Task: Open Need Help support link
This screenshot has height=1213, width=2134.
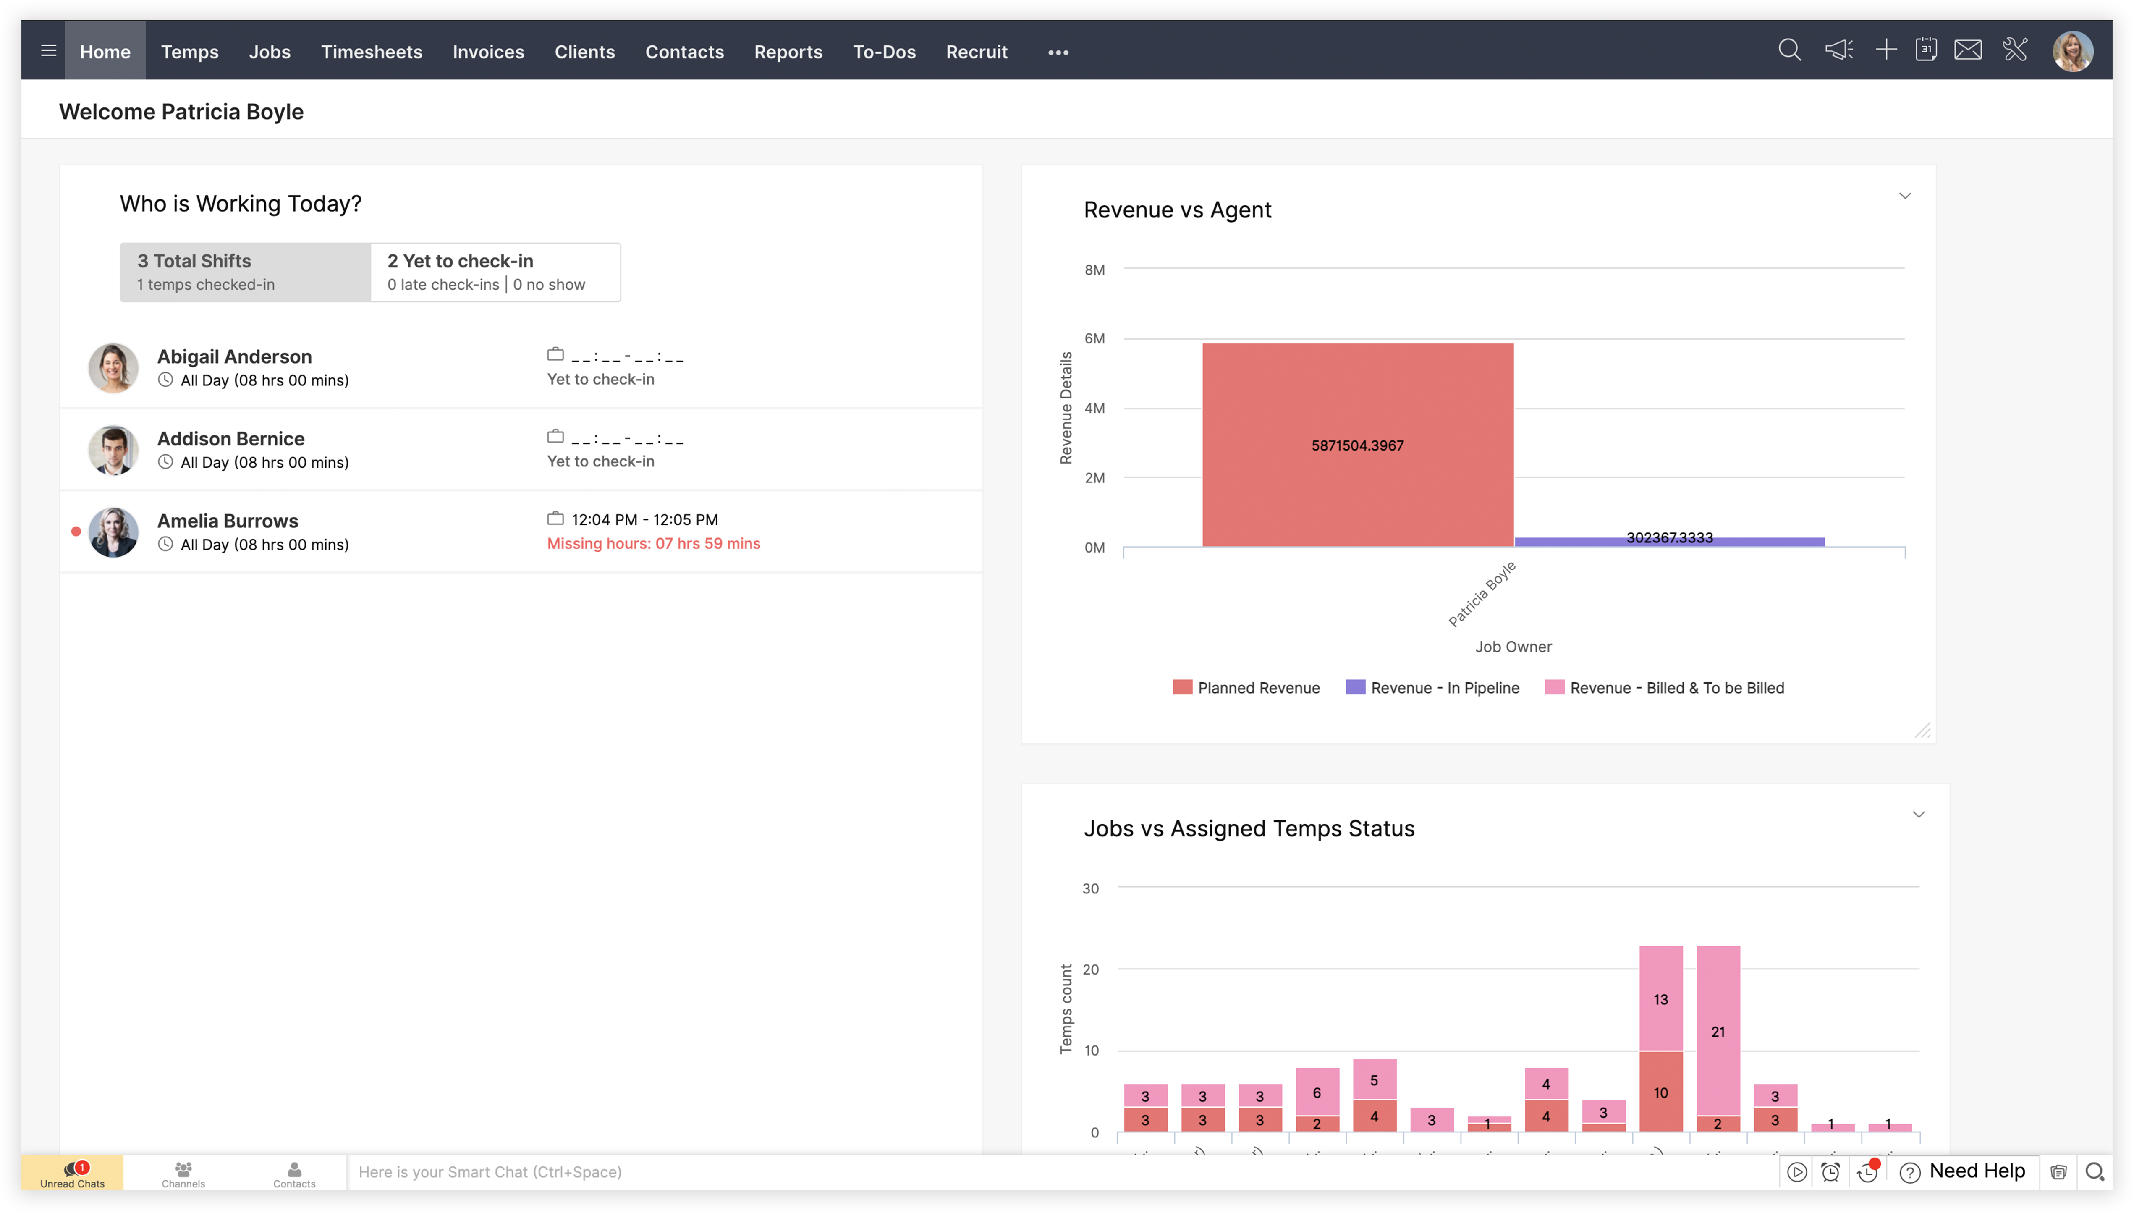Action: [1962, 1171]
